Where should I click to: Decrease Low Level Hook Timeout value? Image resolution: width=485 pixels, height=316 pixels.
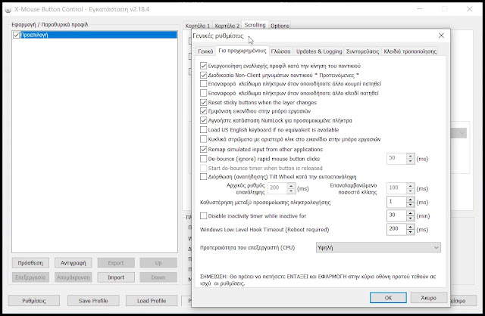(x=410, y=232)
